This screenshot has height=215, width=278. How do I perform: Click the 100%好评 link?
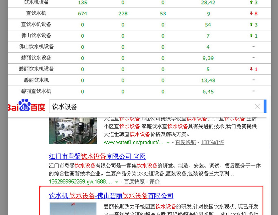(212, 142)
